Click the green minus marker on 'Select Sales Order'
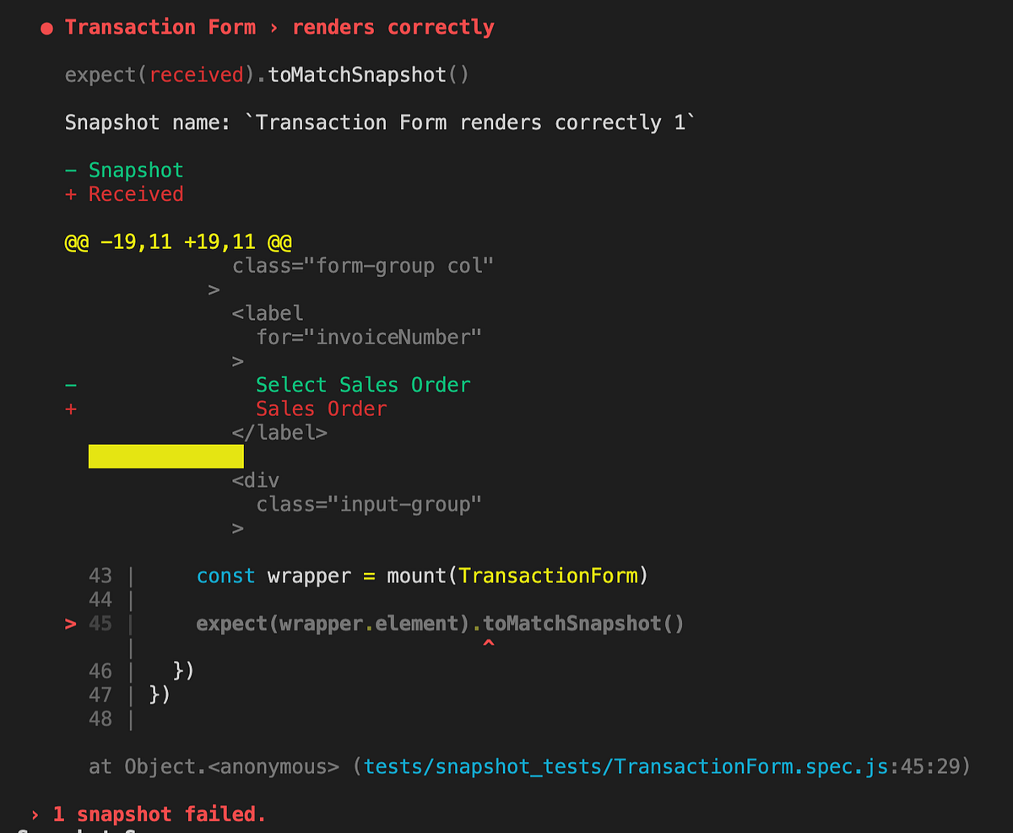This screenshot has height=833, width=1013. [71, 384]
